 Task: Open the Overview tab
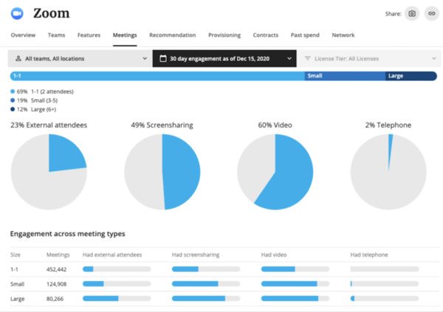click(x=23, y=35)
